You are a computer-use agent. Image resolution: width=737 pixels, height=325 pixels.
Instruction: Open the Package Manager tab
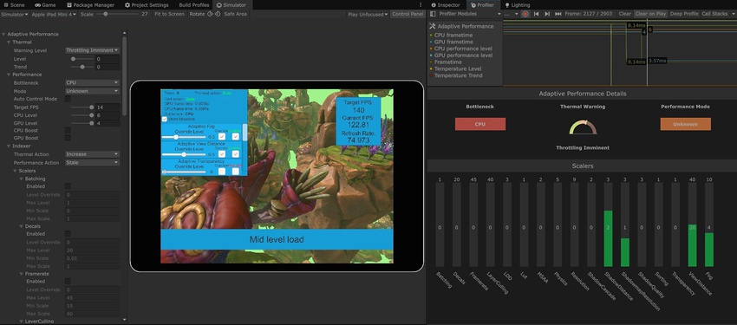pyautogui.click(x=91, y=4)
